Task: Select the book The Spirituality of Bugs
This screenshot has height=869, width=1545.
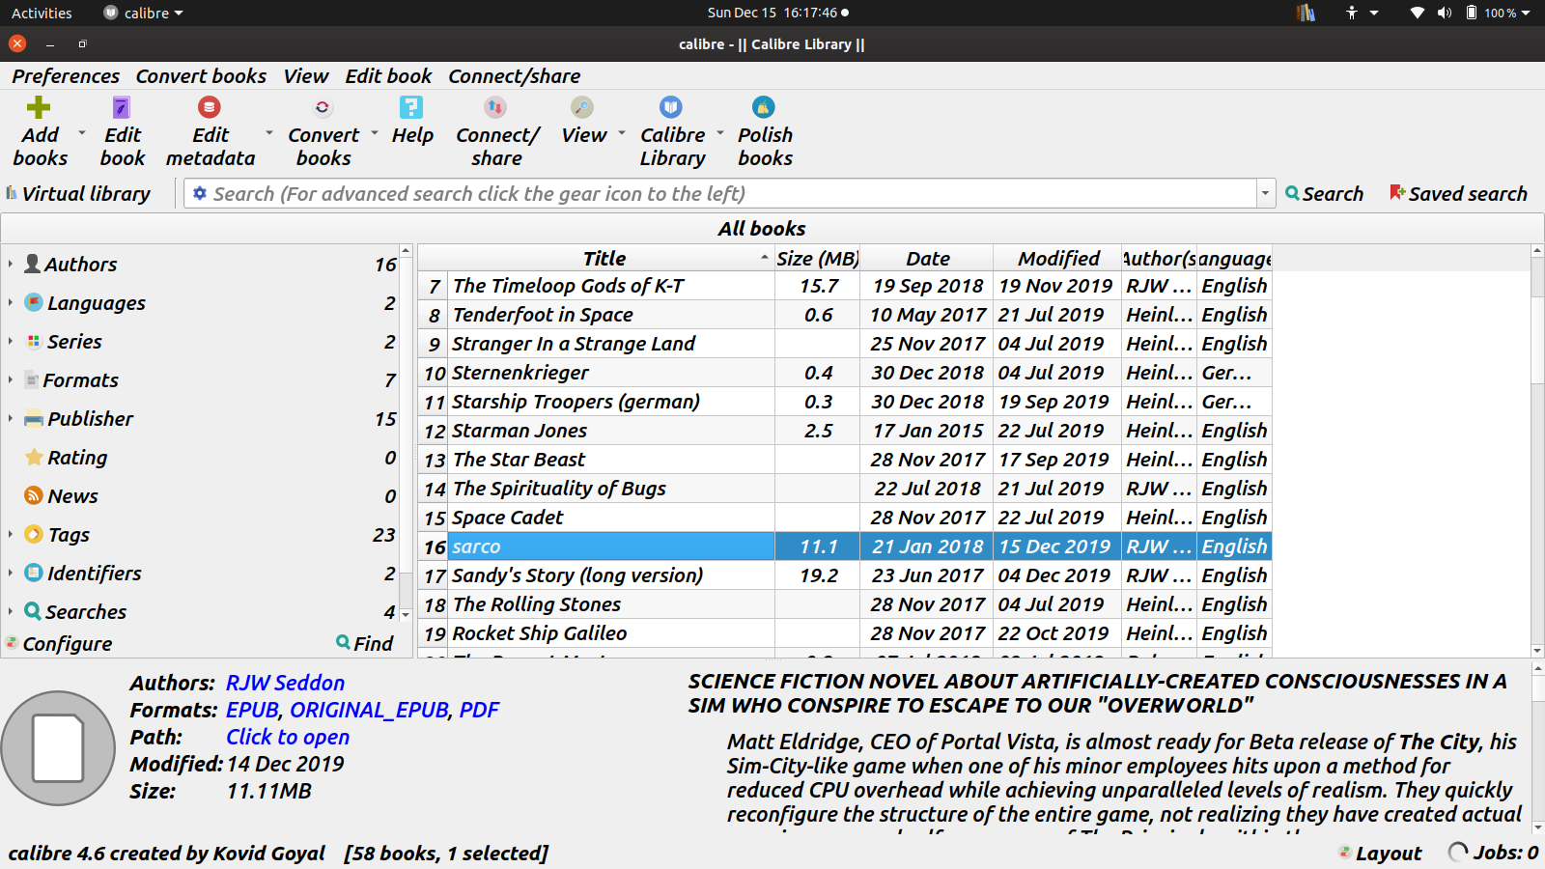Action: point(559,489)
